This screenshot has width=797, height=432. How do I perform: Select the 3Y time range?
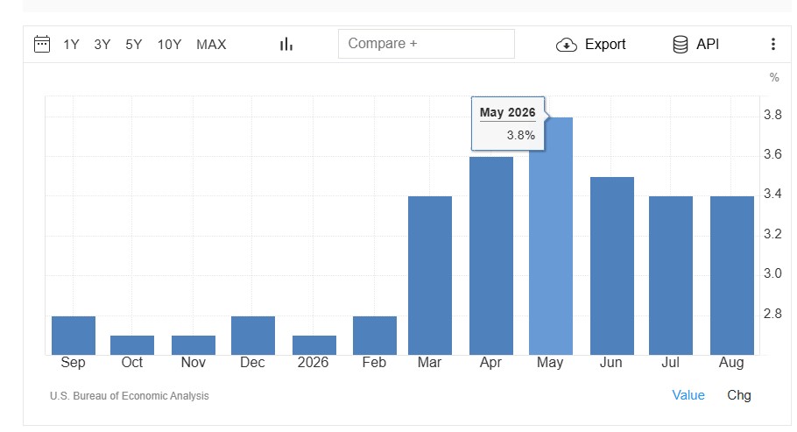(x=102, y=45)
